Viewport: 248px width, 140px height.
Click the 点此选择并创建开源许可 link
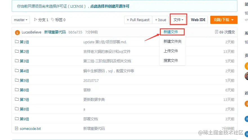pos(110,6)
